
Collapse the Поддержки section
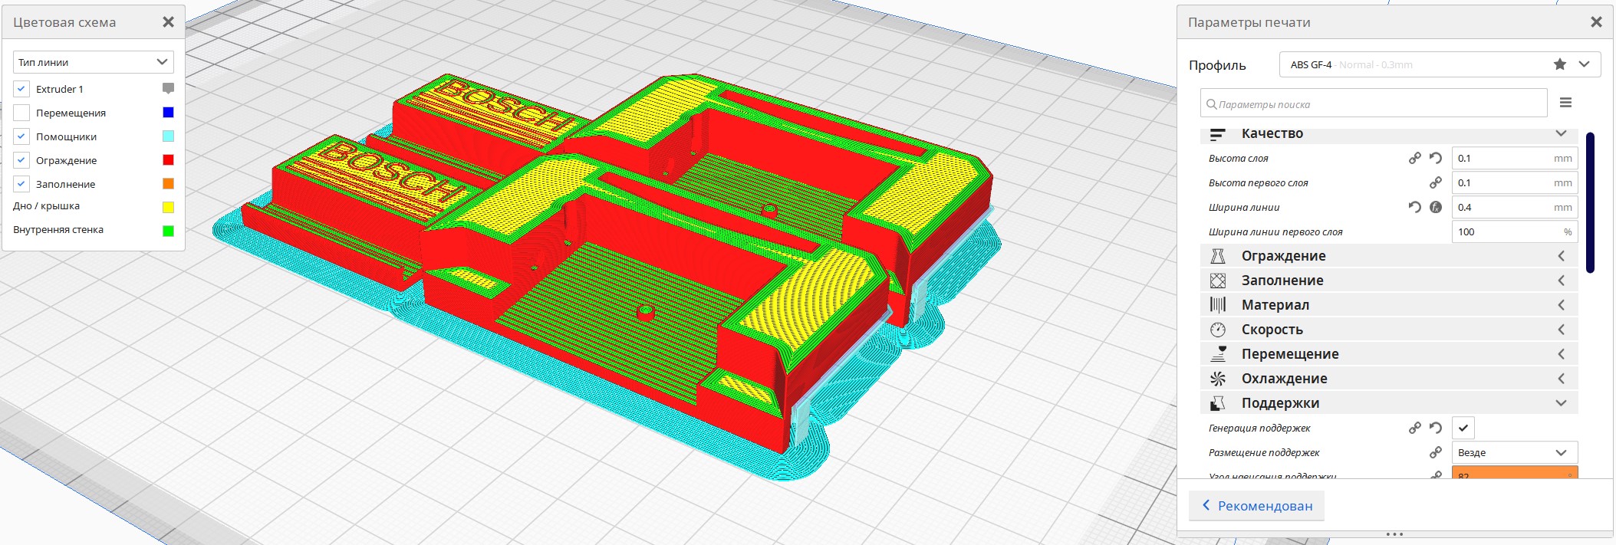[1561, 403]
